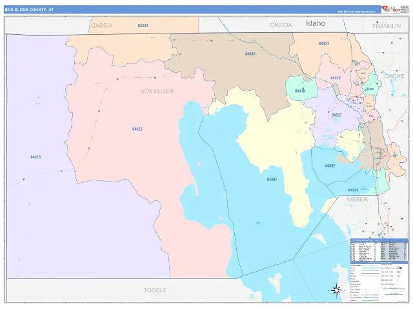Viewport: 413px width, 309px height.
Task: Click the CACHE county label
Action: tap(394, 76)
